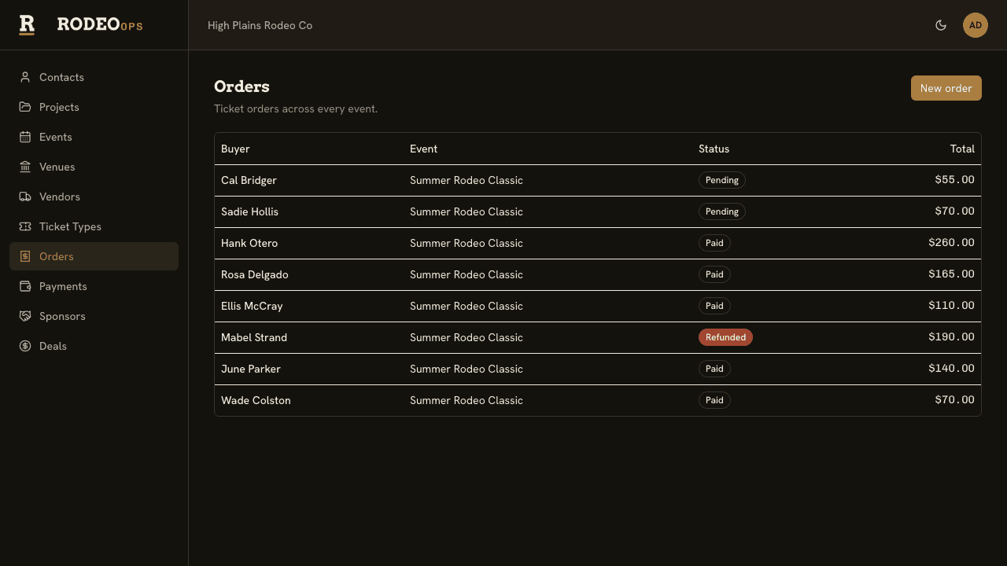This screenshot has width=1007, height=566.
Task: Click Wade Colston's $70.00 total
Action: coord(954,400)
